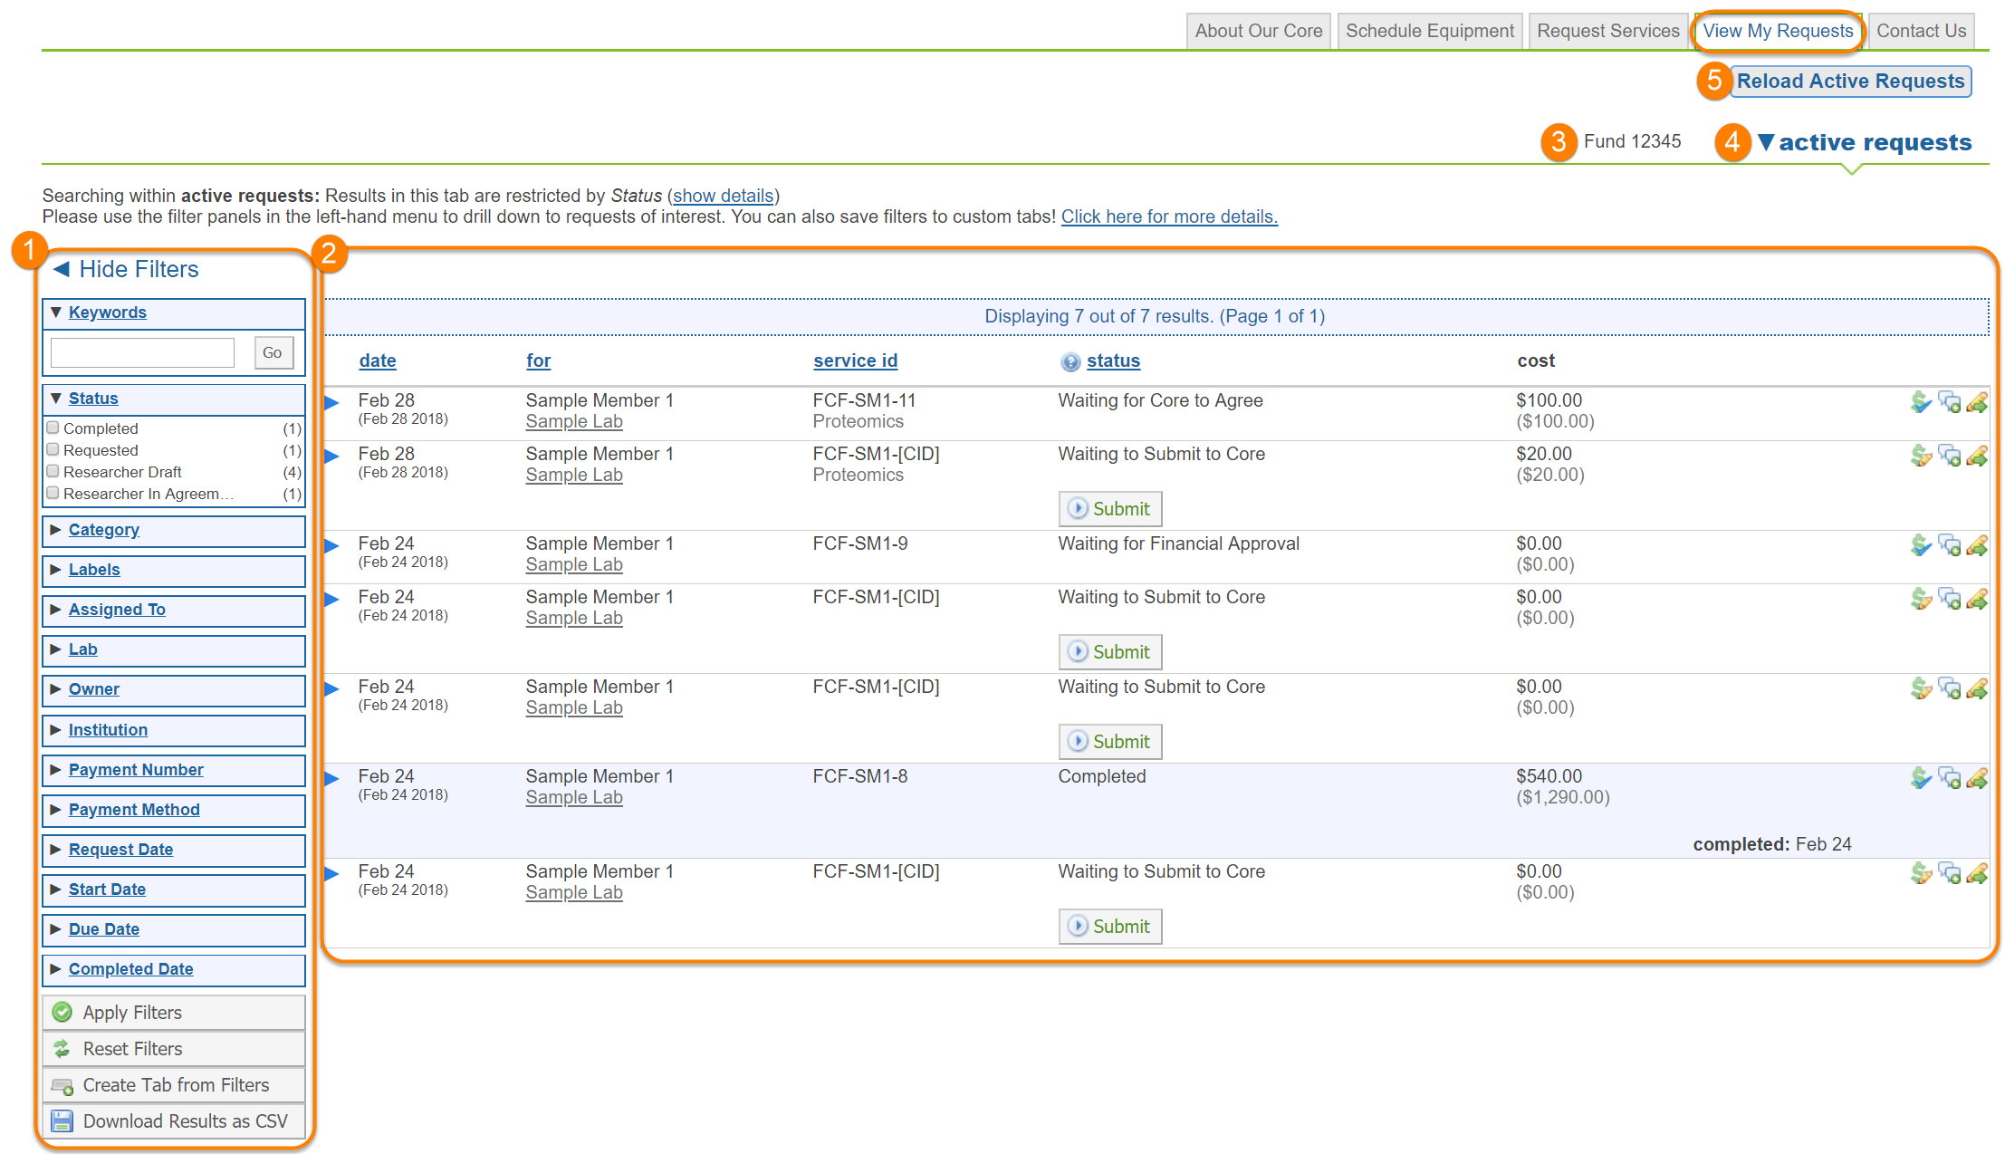Expand the Category filter panel

tap(103, 530)
